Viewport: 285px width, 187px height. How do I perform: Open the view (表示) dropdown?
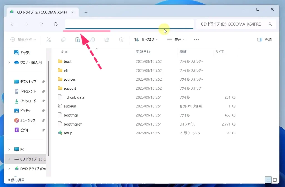[176, 40]
